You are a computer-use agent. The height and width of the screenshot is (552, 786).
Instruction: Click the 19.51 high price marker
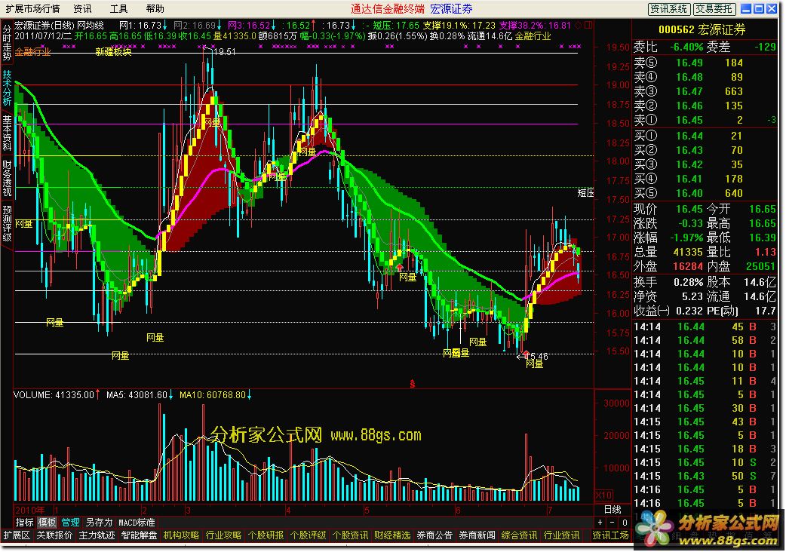point(224,52)
